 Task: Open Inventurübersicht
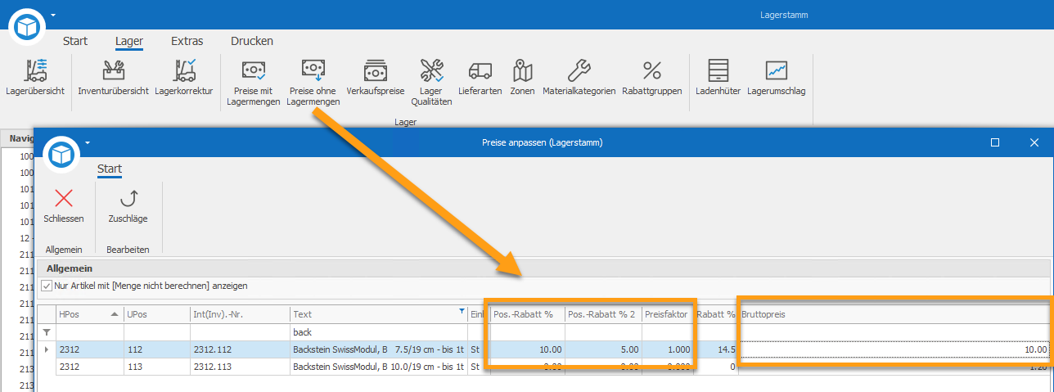(113, 77)
